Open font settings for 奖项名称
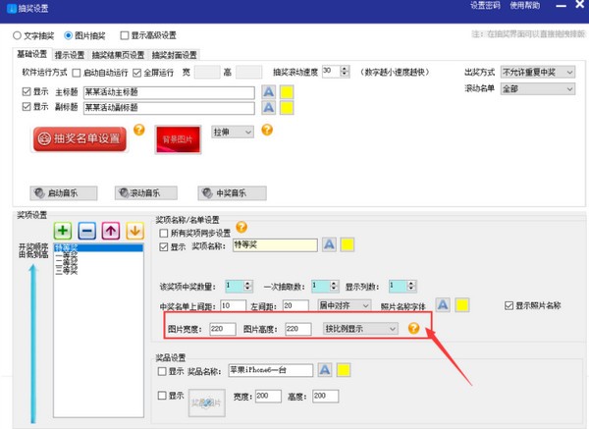Screen dimensions: 589x429 (x=330, y=243)
